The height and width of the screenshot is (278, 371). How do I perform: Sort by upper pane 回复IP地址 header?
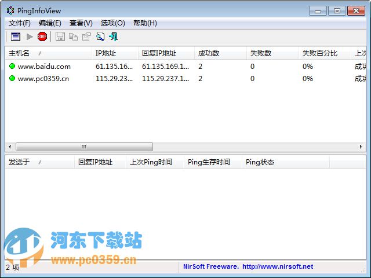tap(166, 53)
